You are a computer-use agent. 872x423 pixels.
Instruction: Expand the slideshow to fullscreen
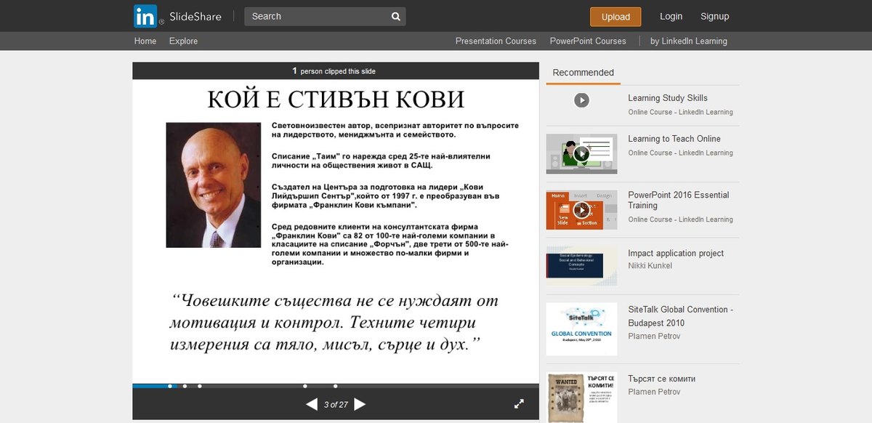(519, 403)
